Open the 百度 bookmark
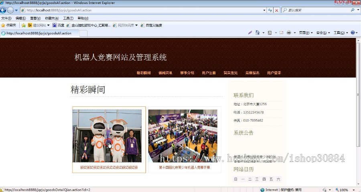This screenshot has width=361, height=192. click(59, 25)
